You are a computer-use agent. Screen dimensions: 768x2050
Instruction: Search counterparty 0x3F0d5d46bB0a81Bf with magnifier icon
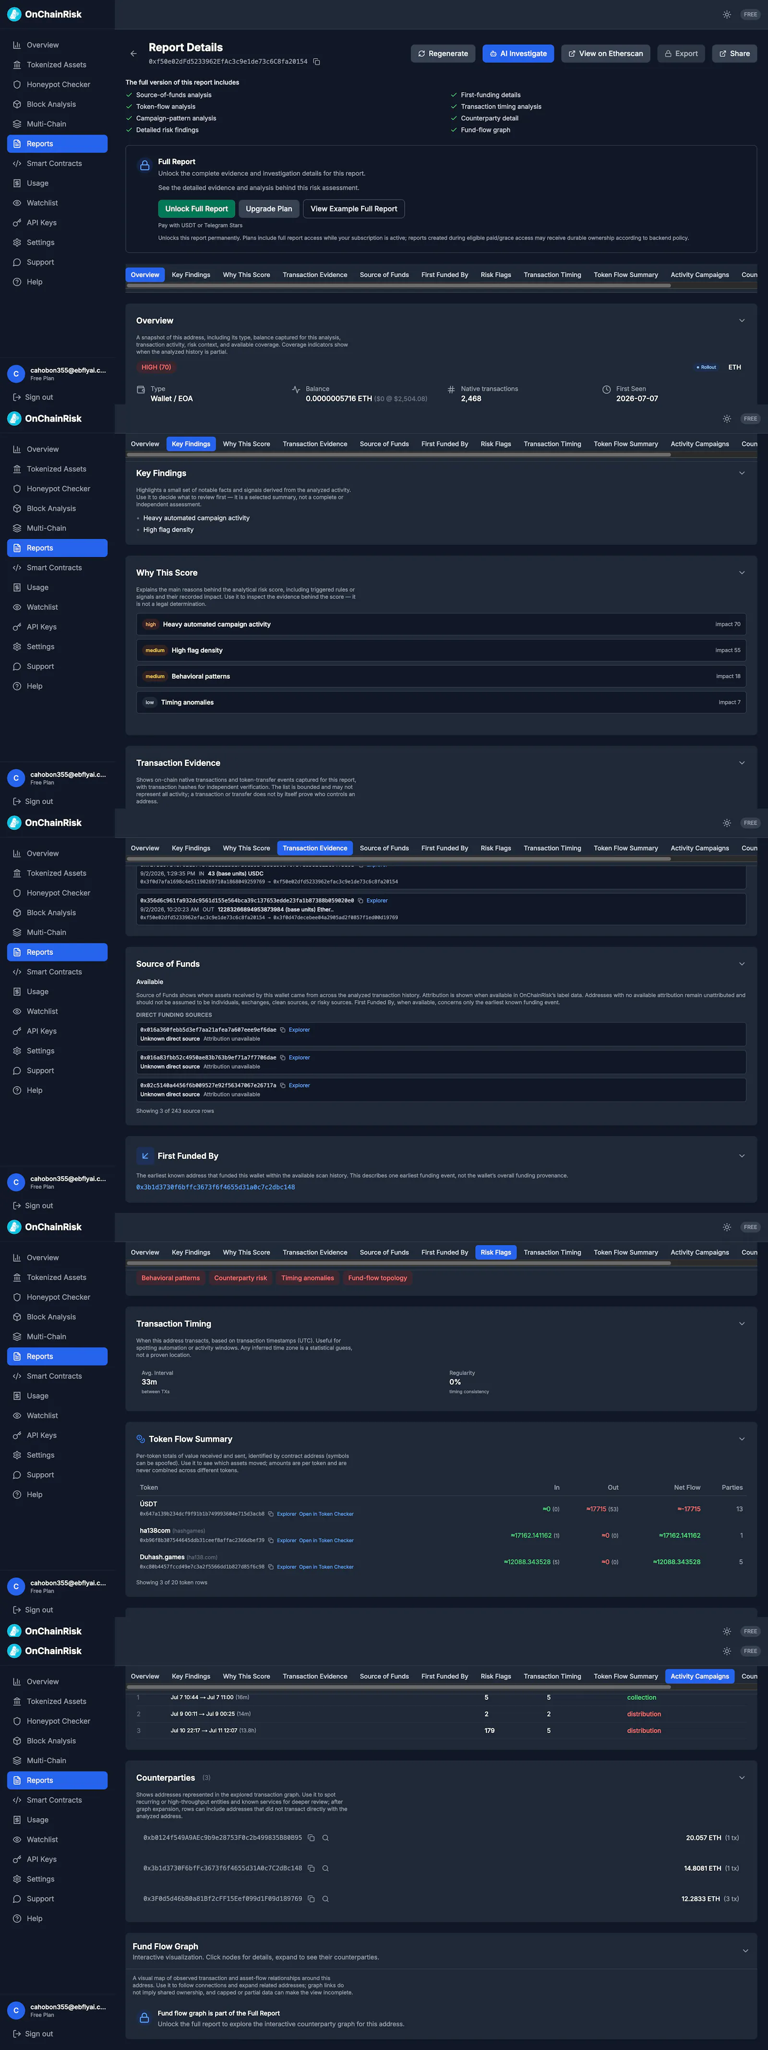325,1899
